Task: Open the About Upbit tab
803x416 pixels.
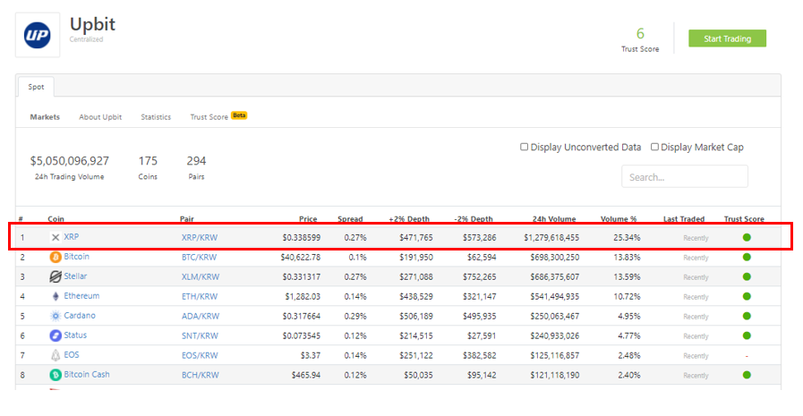Action: pos(100,117)
